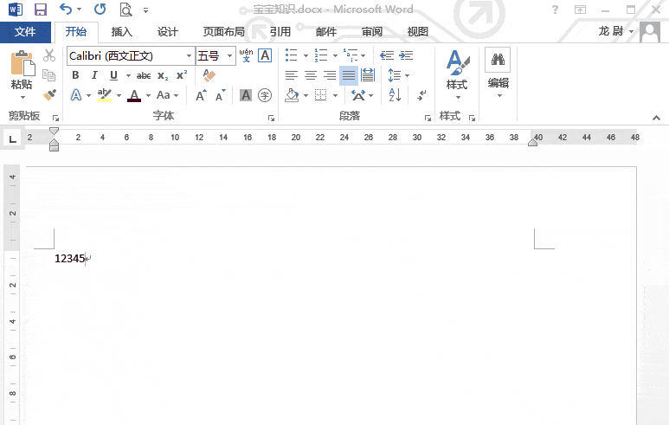Screen dimensions: 669x425
Task: Open line and paragraph spacing options
Action: coord(395,75)
